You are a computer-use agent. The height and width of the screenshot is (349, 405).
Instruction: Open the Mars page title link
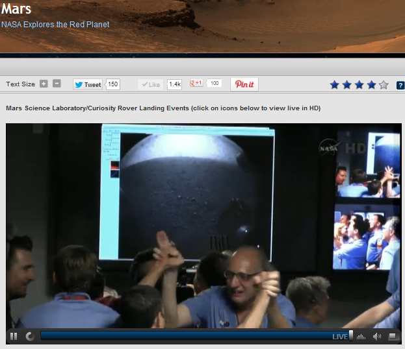click(16, 10)
